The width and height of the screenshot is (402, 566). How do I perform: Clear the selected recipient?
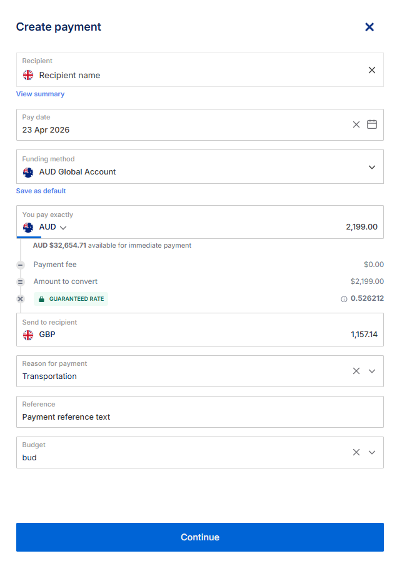point(372,70)
